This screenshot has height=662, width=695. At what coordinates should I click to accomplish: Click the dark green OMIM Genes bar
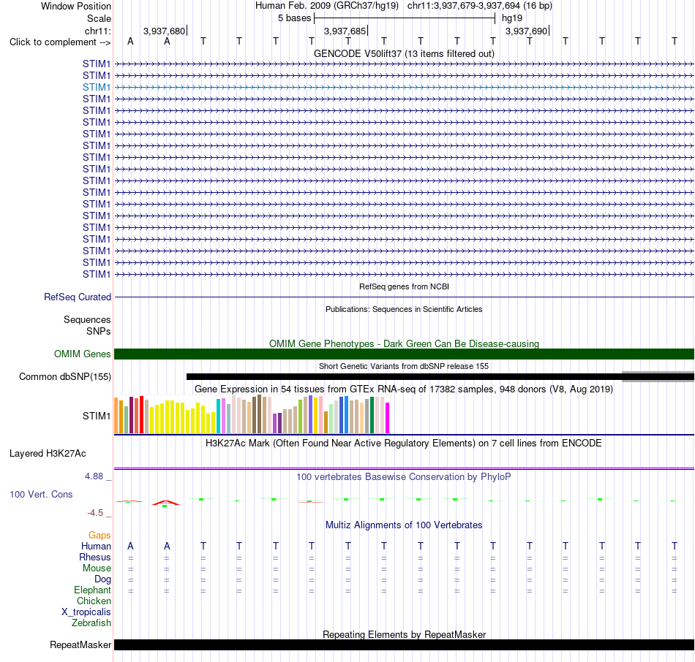point(404,354)
